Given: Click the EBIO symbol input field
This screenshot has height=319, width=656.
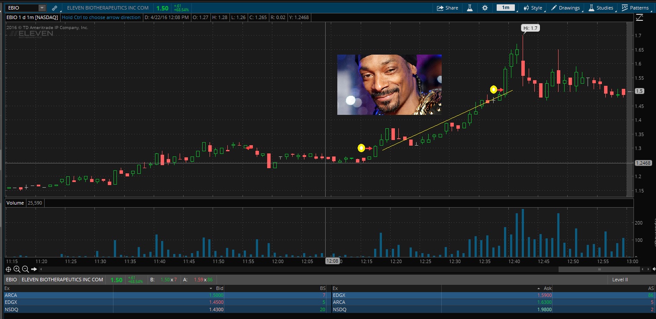Looking at the screenshot, I should [22, 8].
